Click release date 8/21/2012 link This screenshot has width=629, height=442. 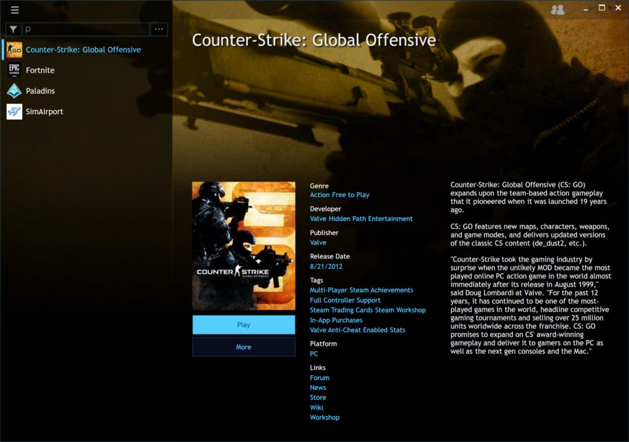point(326,266)
